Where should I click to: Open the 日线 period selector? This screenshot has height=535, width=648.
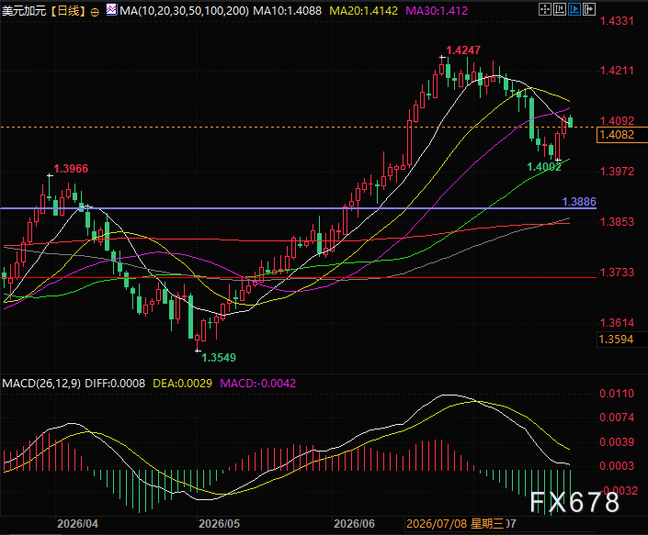point(69,11)
